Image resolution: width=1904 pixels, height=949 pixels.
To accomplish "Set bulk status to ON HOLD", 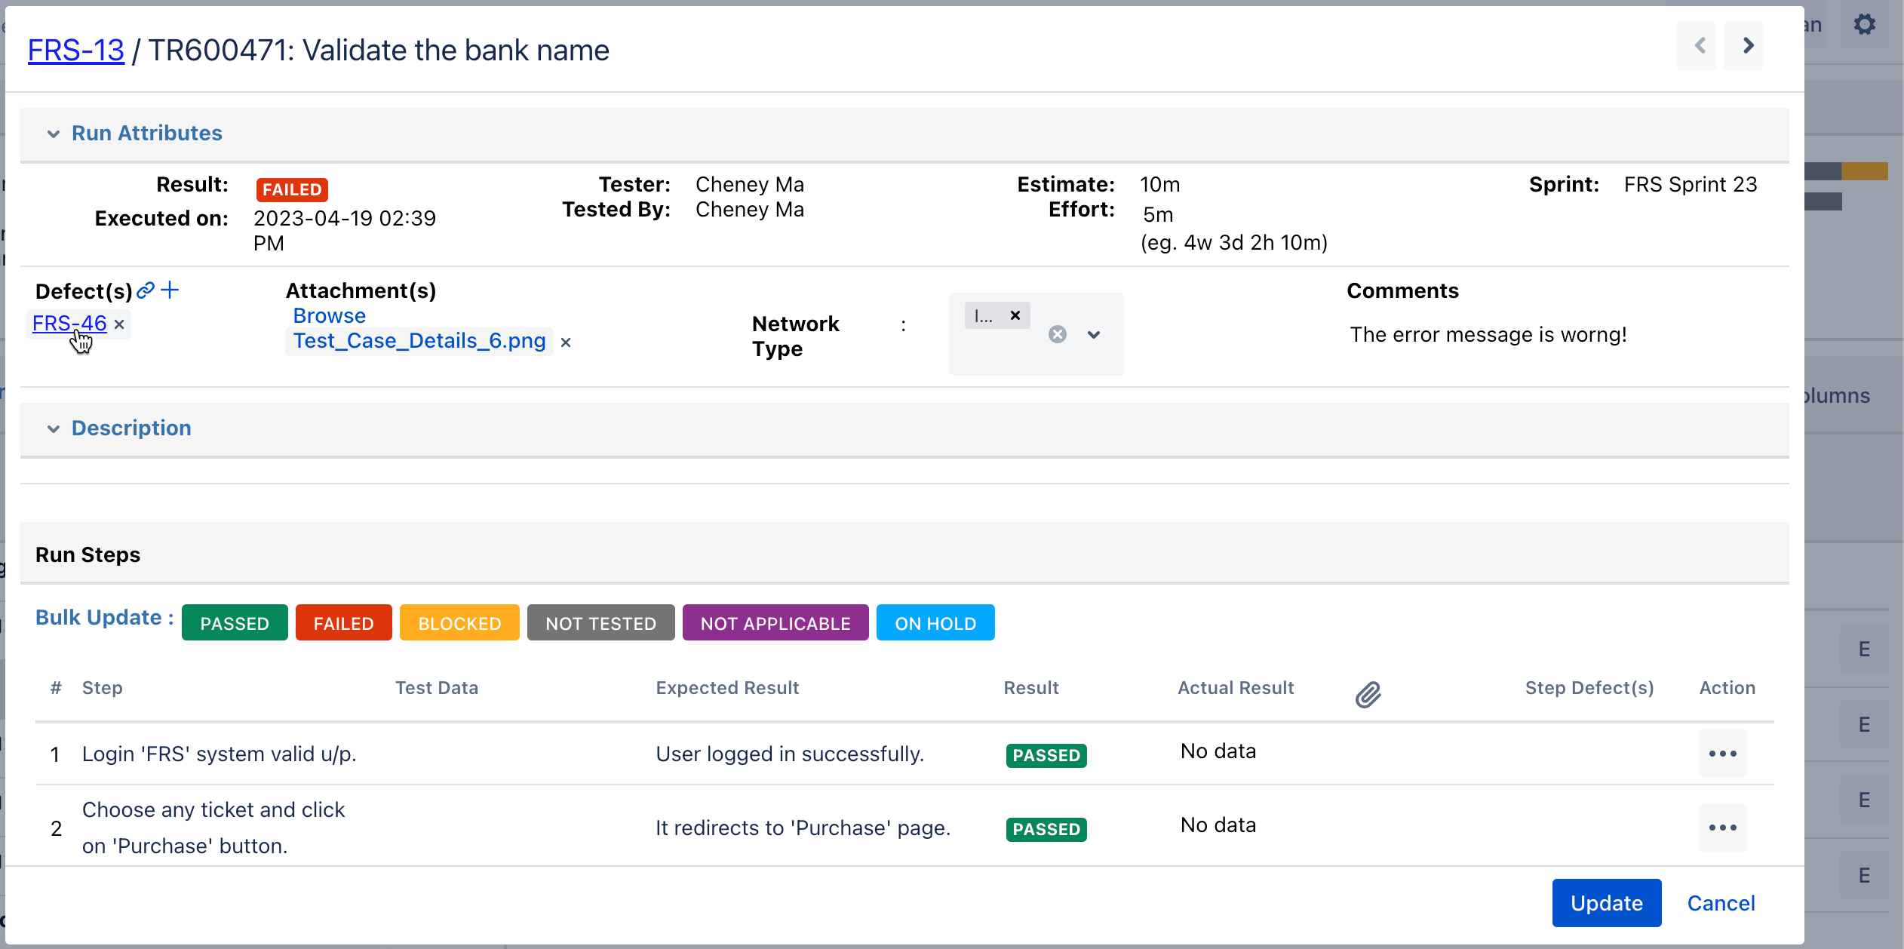I will click(x=935, y=623).
